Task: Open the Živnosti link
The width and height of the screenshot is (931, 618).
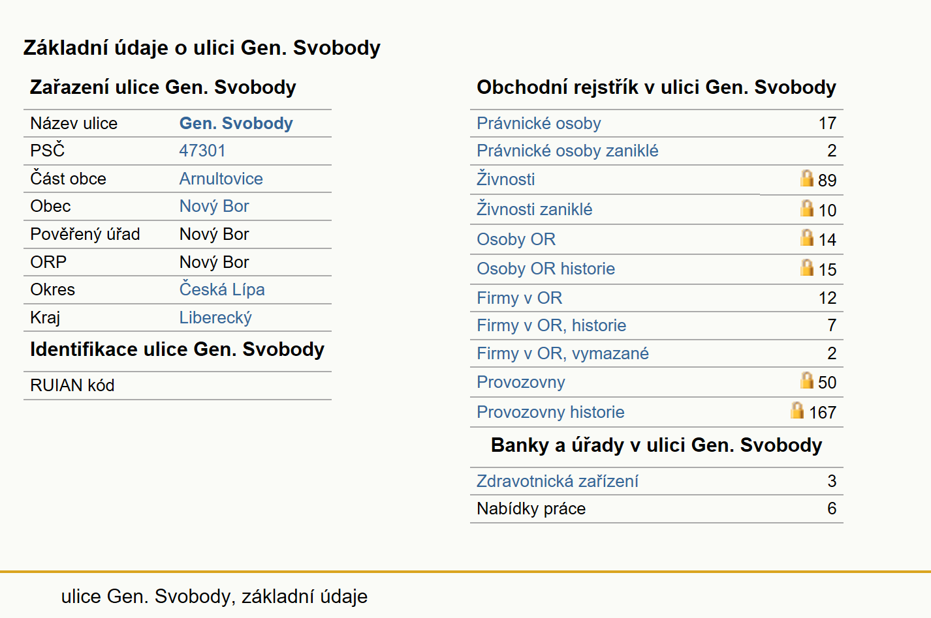Action: pyautogui.click(x=506, y=179)
